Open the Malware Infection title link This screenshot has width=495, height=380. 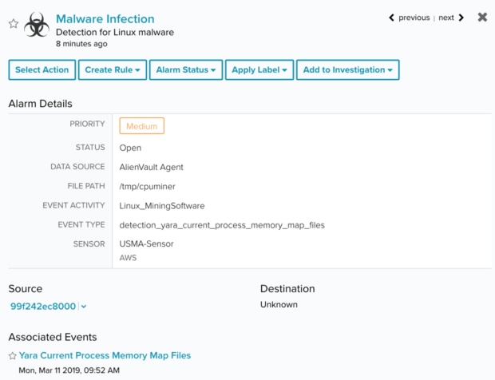(105, 19)
